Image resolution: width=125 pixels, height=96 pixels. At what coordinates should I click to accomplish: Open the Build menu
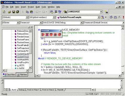[38, 7]
